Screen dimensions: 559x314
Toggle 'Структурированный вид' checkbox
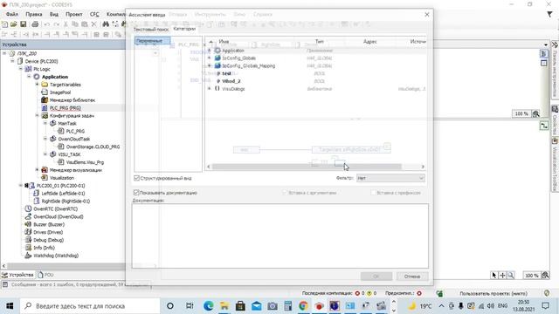tap(136, 178)
